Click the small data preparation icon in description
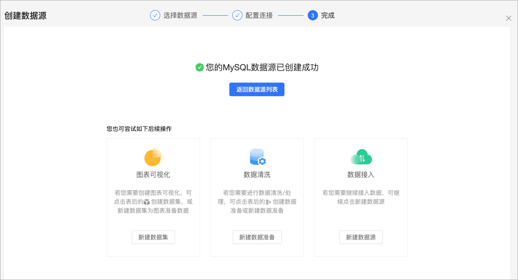 coord(268,202)
